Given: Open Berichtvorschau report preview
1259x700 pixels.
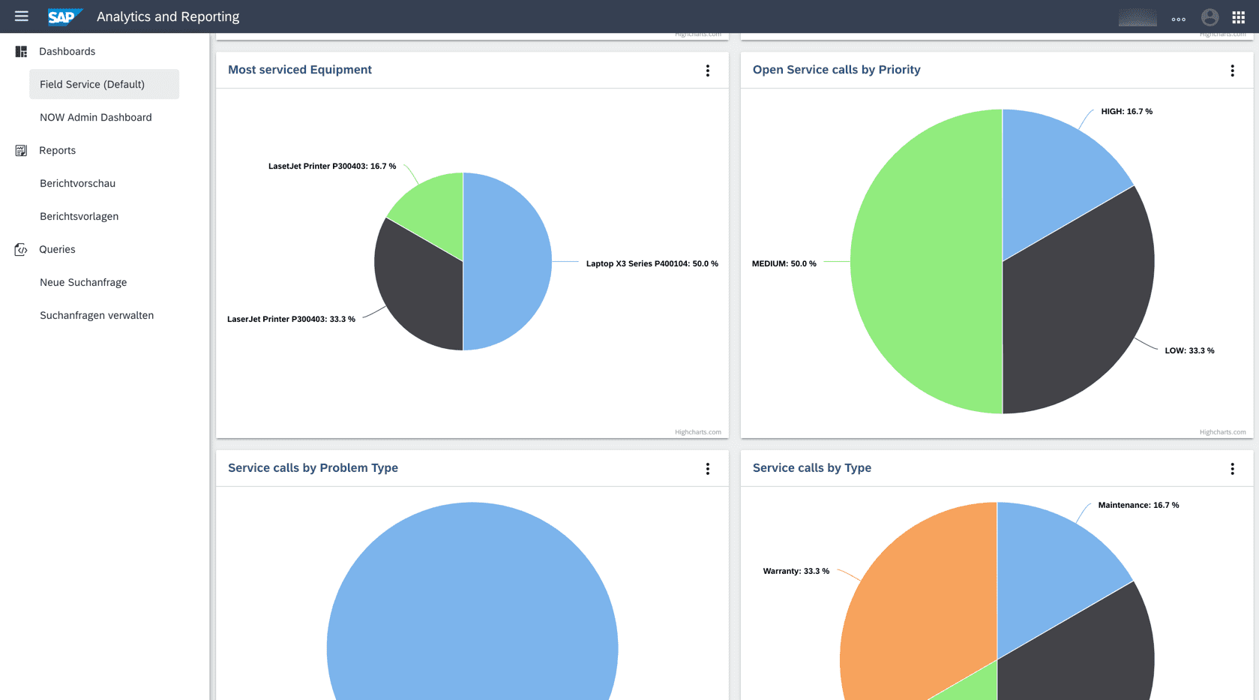Looking at the screenshot, I should pos(77,183).
